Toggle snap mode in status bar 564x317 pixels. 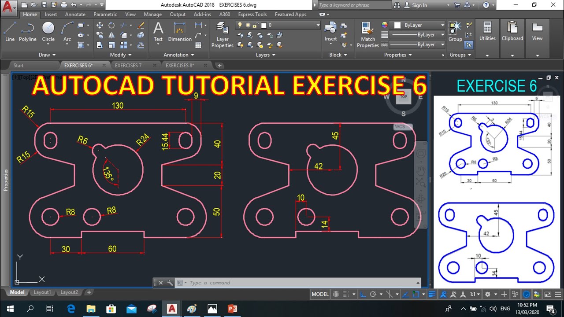pos(346,294)
